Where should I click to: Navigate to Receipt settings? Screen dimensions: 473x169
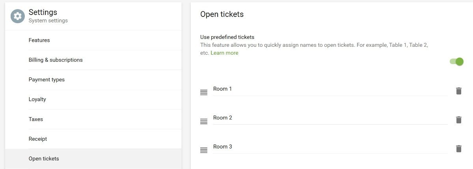click(38, 139)
